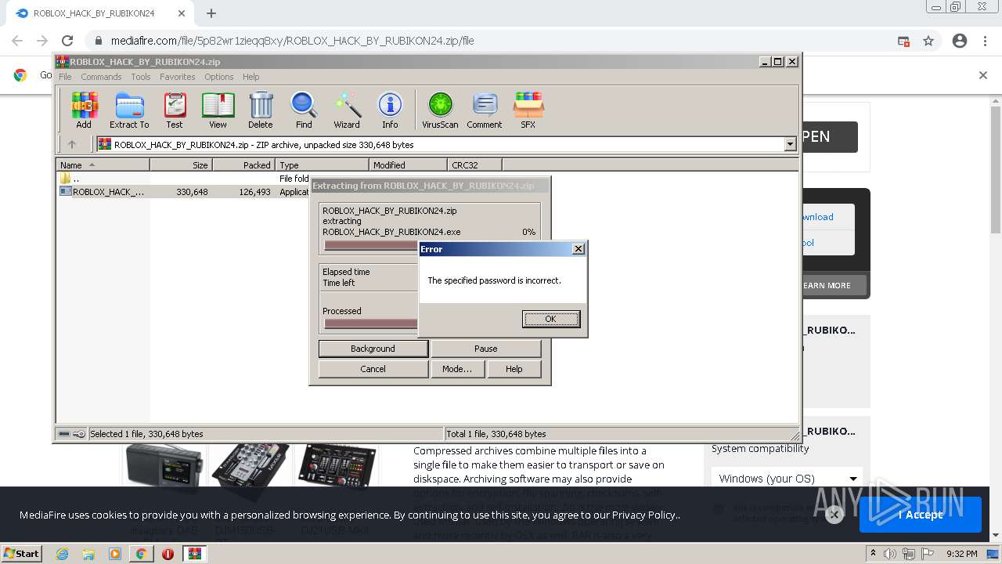The width and height of the screenshot is (1002, 564).
Task: Cancel the extraction
Action: pyautogui.click(x=373, y=369)
